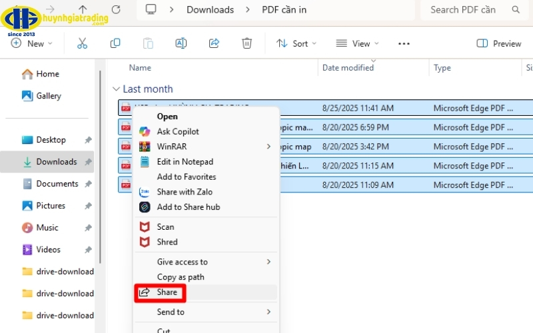Click the Refresh icon in address bar
Screen dimensions: 533x333
tap(116, 9)
